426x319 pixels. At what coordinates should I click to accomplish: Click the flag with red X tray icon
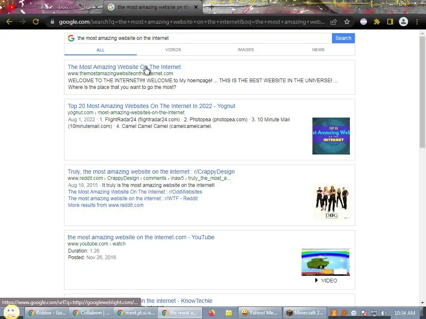click(364, 313)
